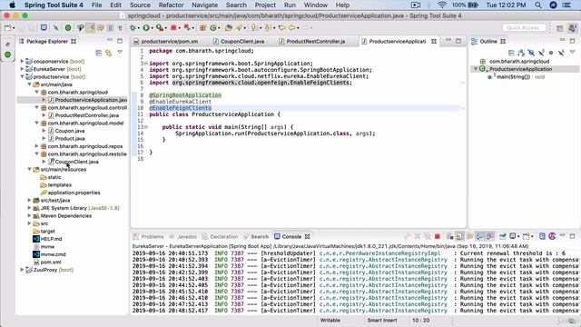The image size is (581, 327).
Task: Open the Open Console dropdown arrow
Action: (532, 236)
